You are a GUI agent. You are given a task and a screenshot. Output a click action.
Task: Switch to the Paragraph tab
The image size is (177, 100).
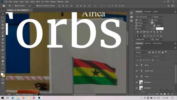[x=148, y=12]
